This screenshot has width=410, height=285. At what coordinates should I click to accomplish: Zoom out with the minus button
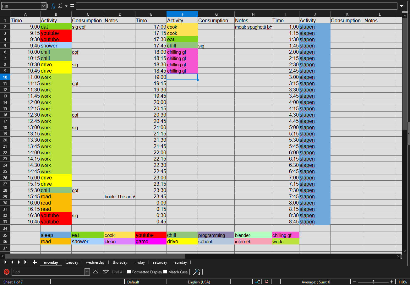pos(355,282)
